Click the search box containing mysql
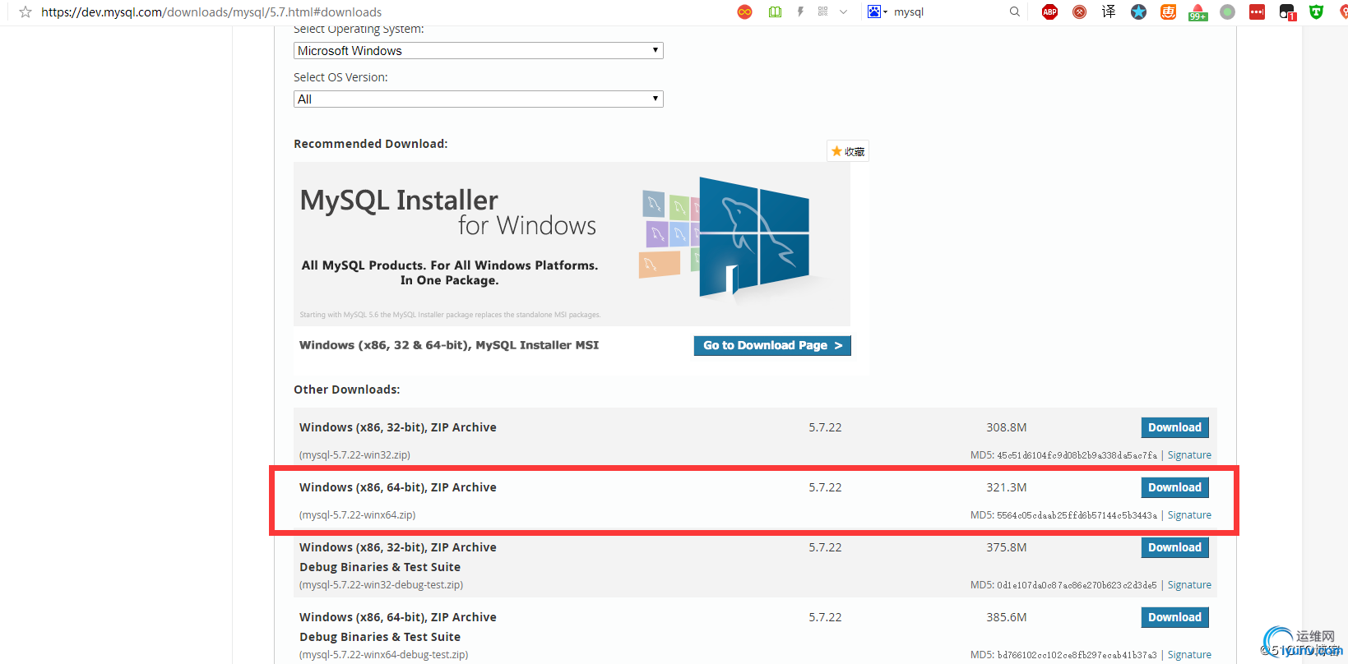The height and width of the screenshot is (664, 1348). click(x=946, y=12)
